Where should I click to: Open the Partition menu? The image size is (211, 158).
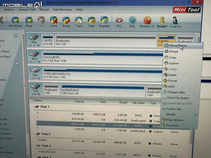[x=9, y=10]
